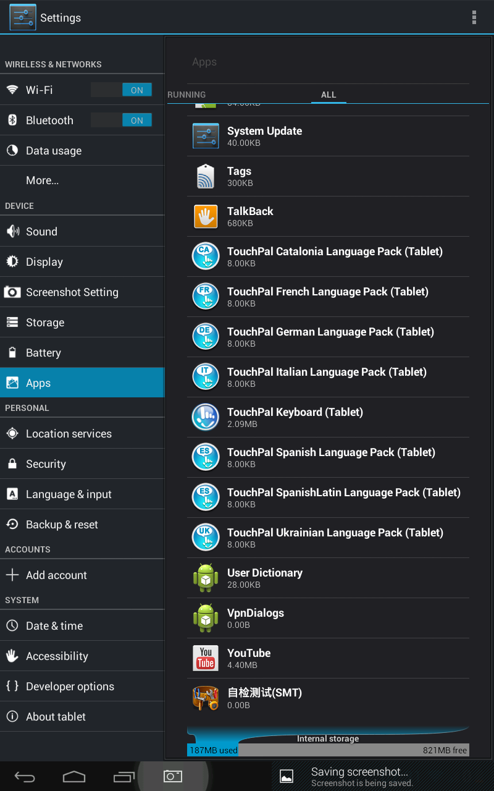Tap the Backup & reset icon
494x791 pixels.
coord(12,524)
